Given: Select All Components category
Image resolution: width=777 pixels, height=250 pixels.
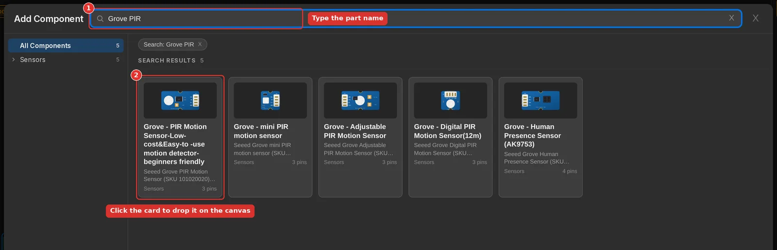Looking at the screenshot, I should click(66, 46).
